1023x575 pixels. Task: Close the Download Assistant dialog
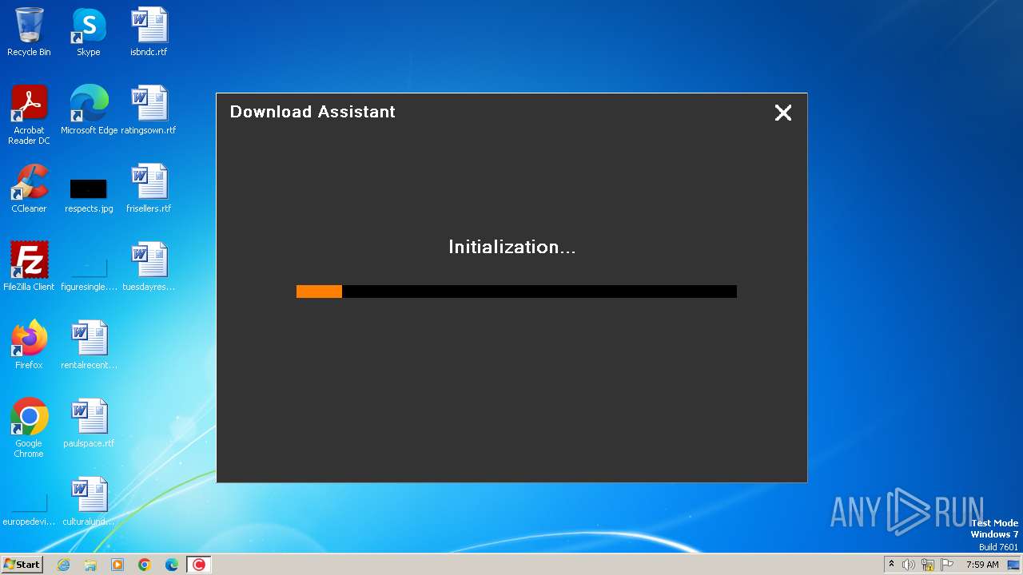click(783, 113)
